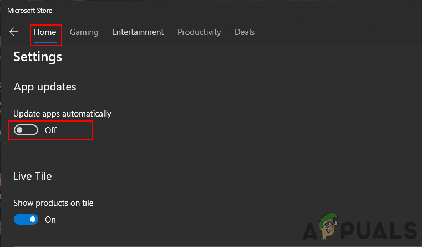Click the Update apps automatically label
This screenshot has height=247, width=422.
click(x=62, y=113)
